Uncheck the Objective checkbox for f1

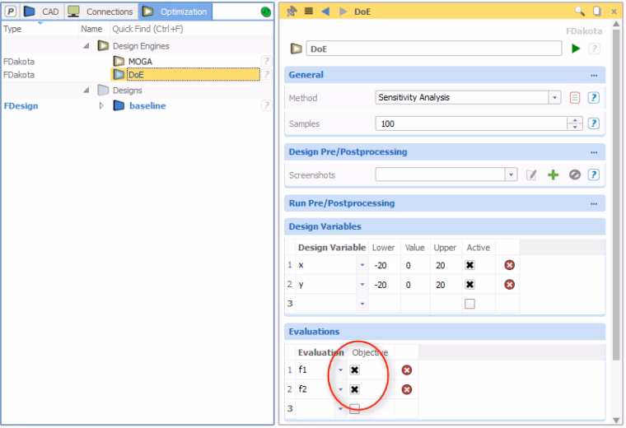(354, 370)
